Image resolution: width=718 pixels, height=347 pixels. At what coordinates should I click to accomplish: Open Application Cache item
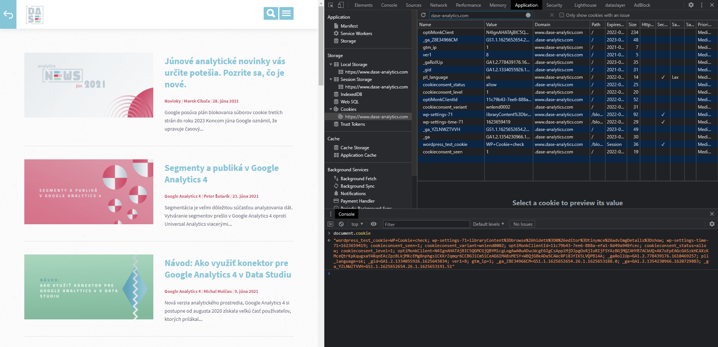tap(358, 155)
